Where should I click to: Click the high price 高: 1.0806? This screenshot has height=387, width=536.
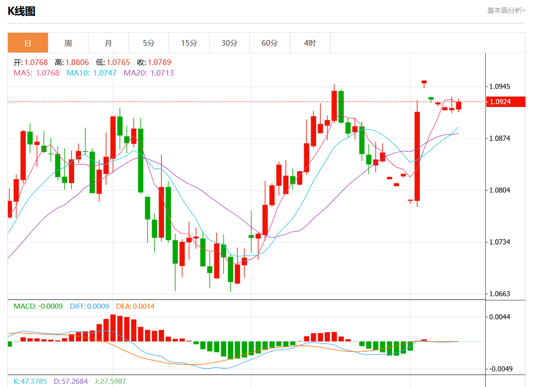click(72, 63)
